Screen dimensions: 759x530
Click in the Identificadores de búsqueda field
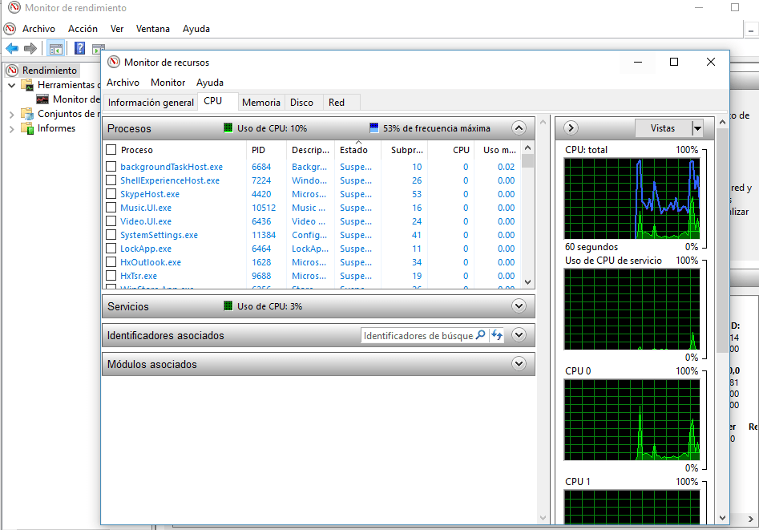[x=417, y=336]
